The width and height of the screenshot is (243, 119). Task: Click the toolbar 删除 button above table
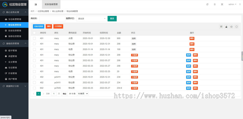point(49,26)
